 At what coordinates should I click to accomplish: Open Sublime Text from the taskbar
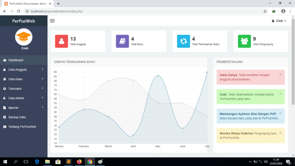coord(69,162)
